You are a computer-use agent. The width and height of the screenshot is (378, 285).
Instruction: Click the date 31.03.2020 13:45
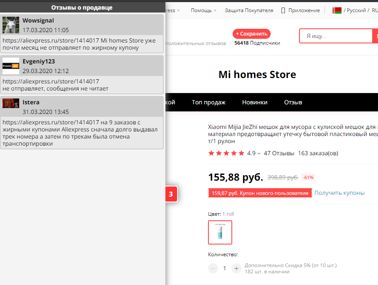coord(46,112)
